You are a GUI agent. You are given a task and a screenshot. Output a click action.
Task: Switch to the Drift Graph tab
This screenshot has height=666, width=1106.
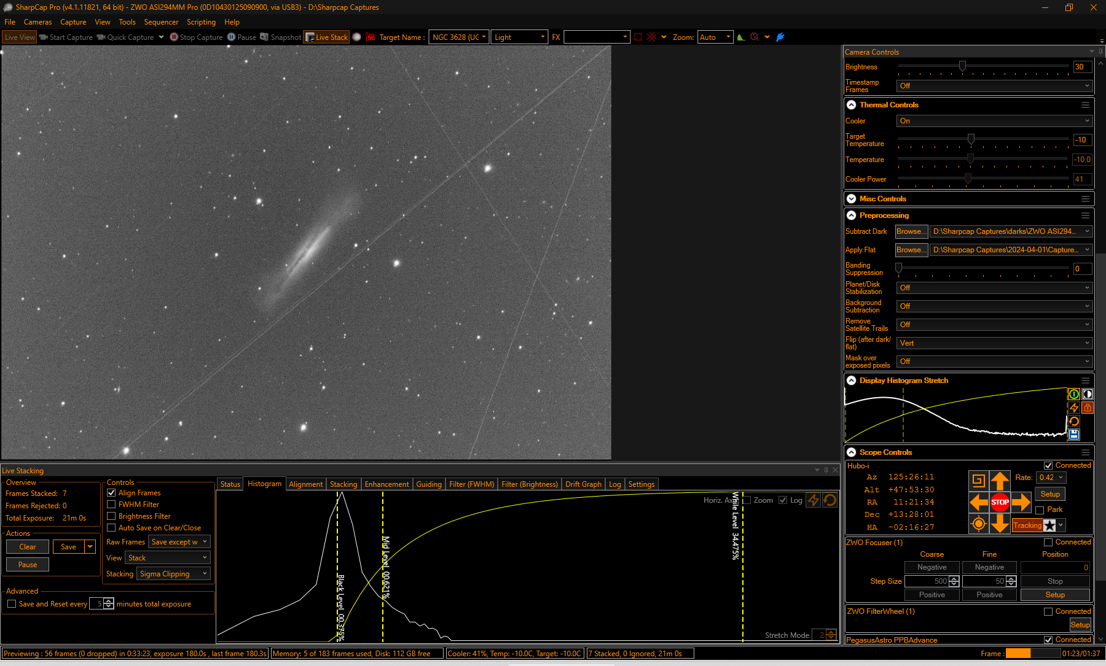(x=583, y=484)
